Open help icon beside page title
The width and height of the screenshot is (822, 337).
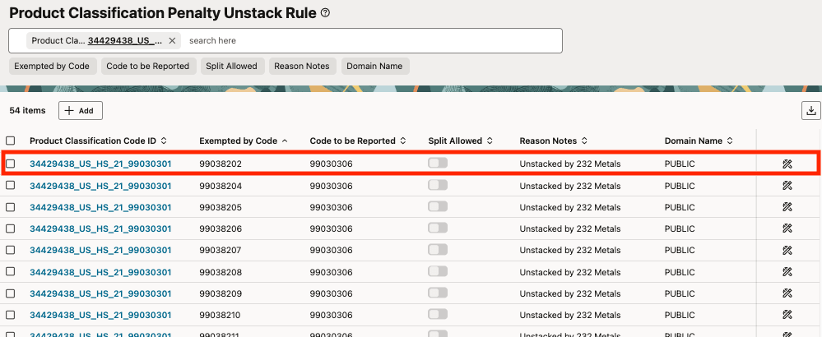(325, 13)
